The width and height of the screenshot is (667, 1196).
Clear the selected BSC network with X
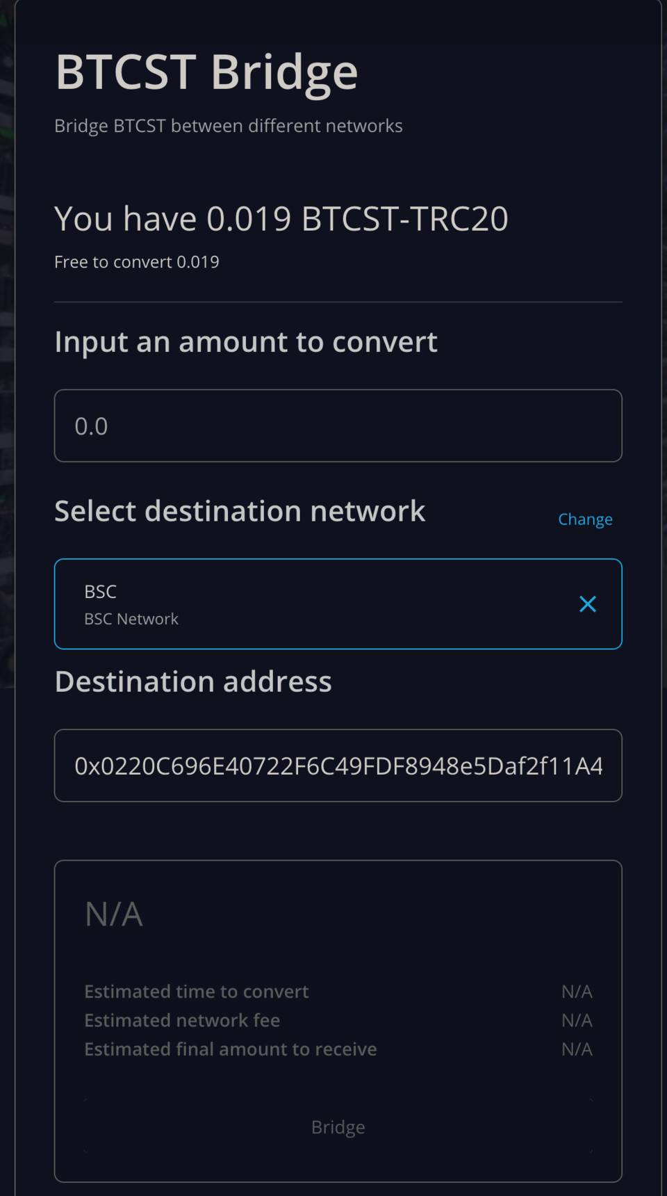point(587,604)
